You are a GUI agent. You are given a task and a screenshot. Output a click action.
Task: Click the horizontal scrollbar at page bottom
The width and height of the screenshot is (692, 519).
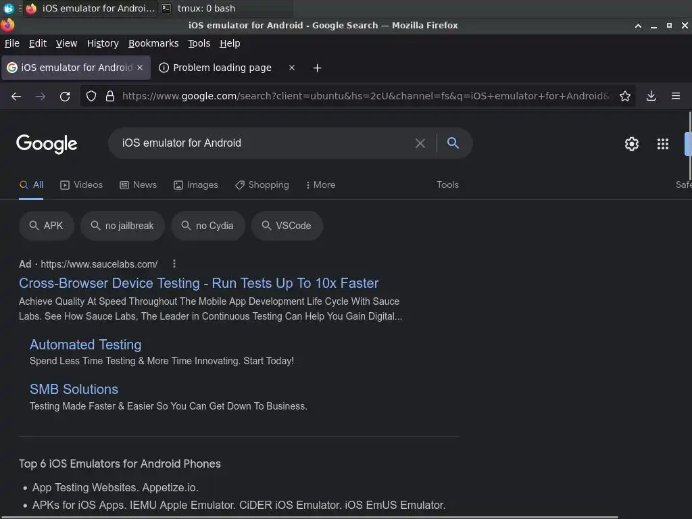(x=309, y=517)
